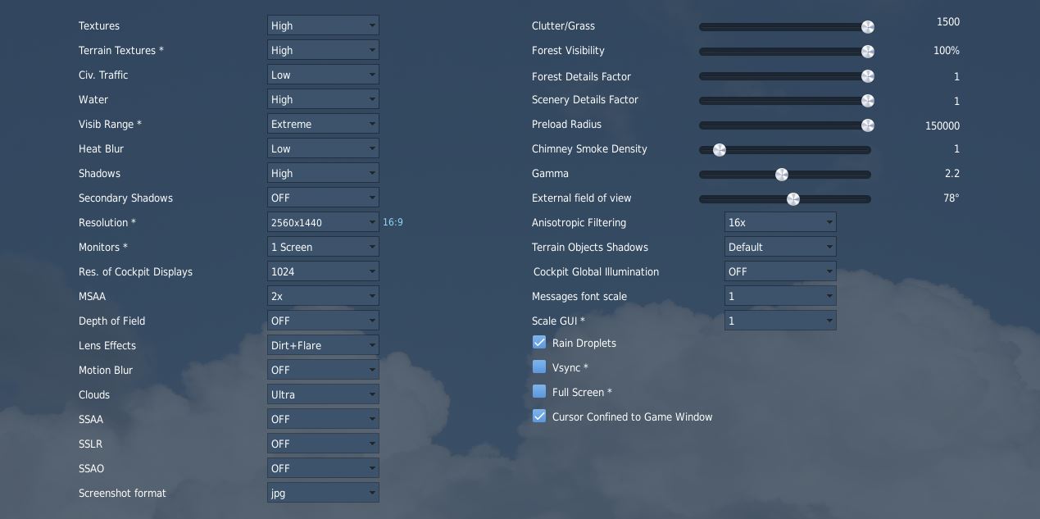Click the field of view value 78°

pos(951,198)
